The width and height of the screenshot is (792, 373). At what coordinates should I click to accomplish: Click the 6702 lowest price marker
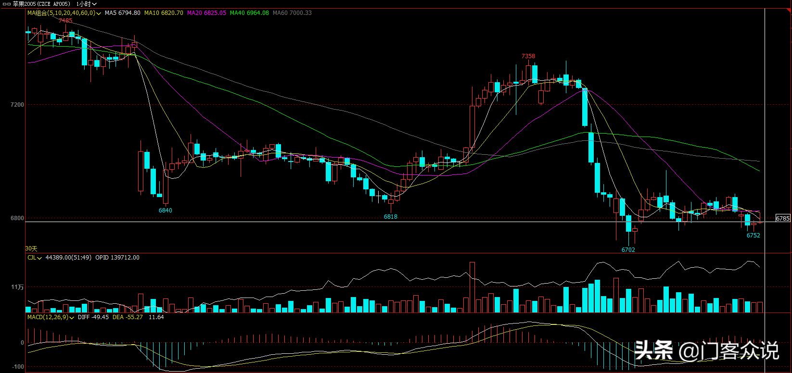(x=628, y=250)
